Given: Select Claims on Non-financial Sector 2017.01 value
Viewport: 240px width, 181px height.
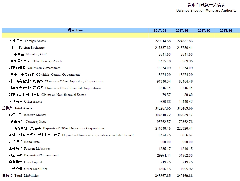Looking at the screenshot, I should point(166,95).
